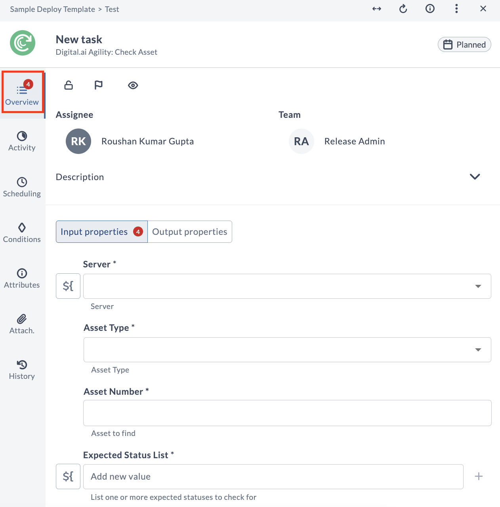Image resolution: width=500 pixels, height=507 pixels.
Task: Open the History sidebar tab
Action: tap(22, 370)
